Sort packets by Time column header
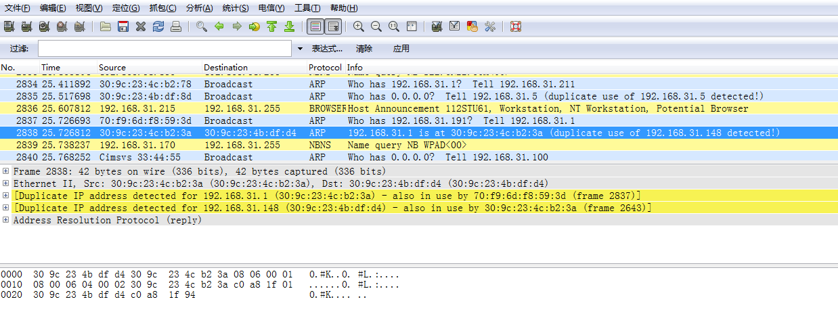The width and height of the screenshot is (838, 312). click(69, 68)
